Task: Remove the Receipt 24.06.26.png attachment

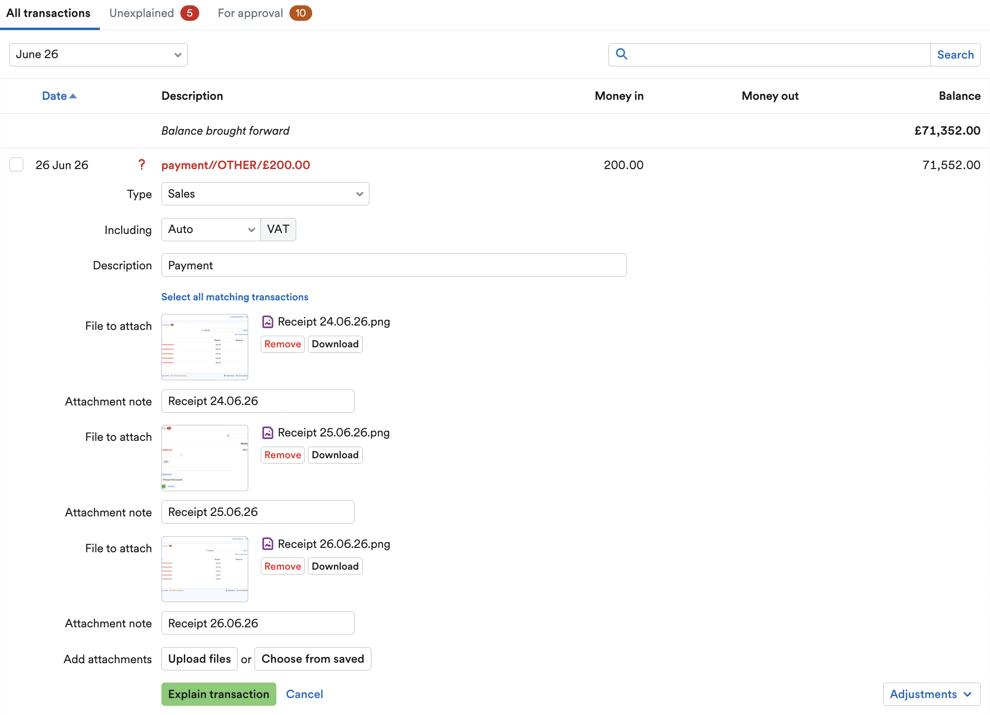Action: [283, 344]
